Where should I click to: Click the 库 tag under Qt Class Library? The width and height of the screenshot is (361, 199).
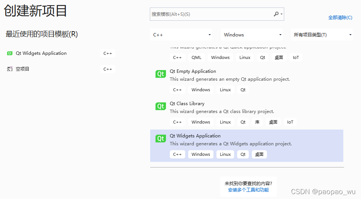[x=257, y=122]
